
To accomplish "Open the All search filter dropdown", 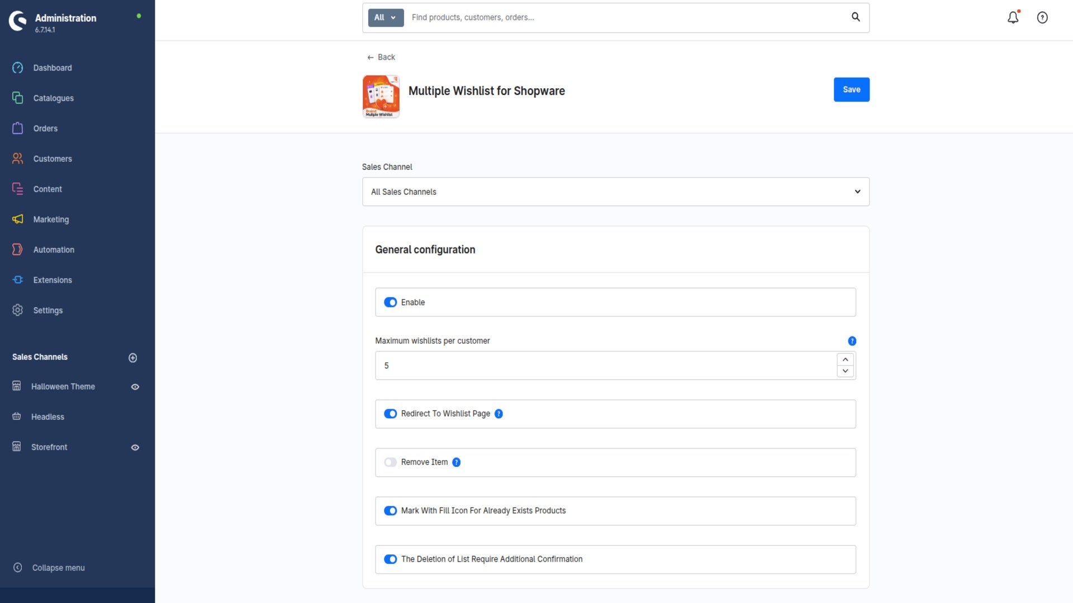I will coord(386,17).
